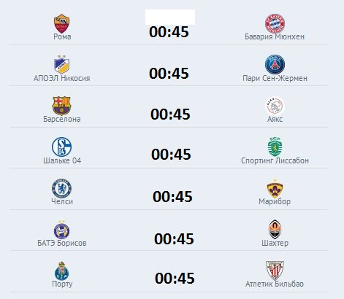Select the Athletic Bilbao crest
Image resolution: width=344 pixels, height=299 pixels.
[275, 271]
